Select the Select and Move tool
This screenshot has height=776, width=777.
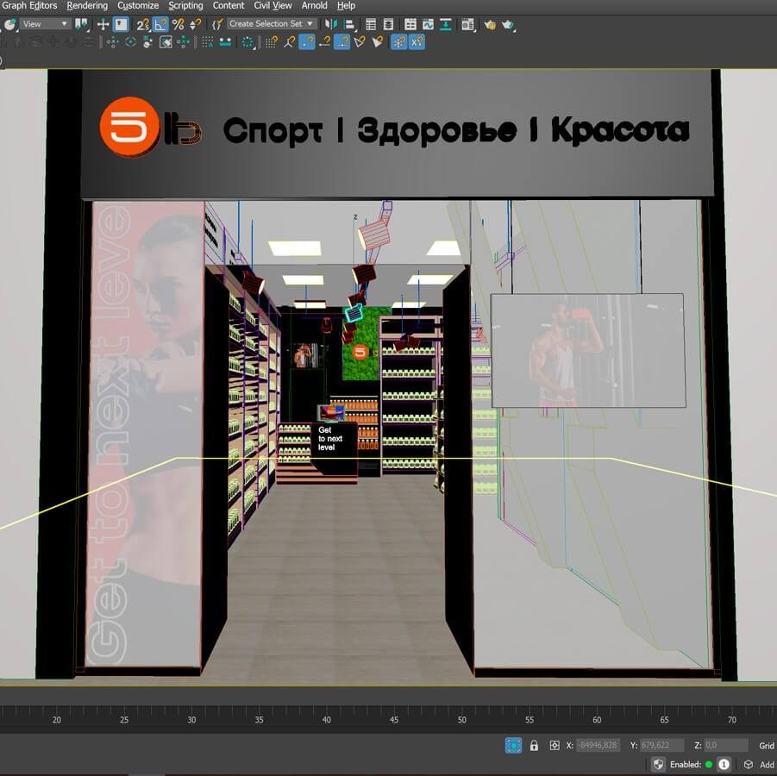(x=103, y=24)
